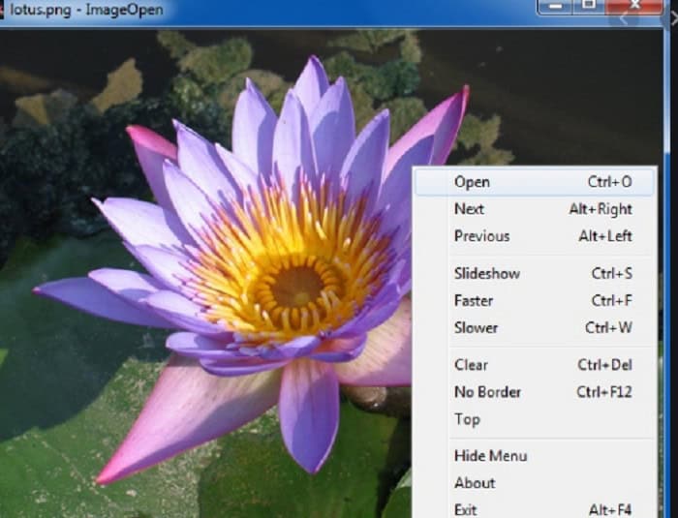Minimize the ImageOpen window

555,7
